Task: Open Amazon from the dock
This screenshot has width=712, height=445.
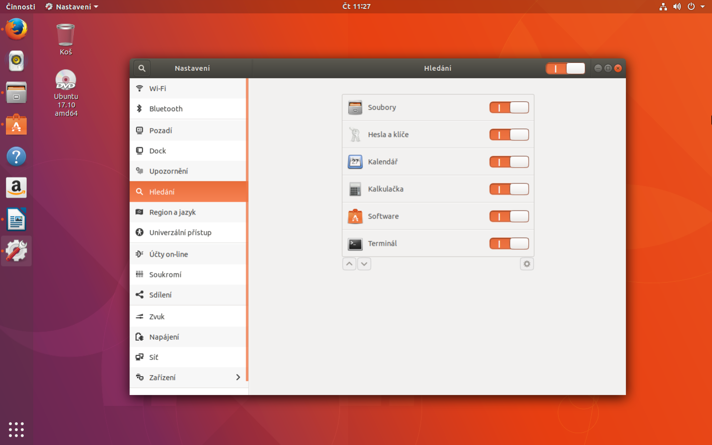Action: coord(16,188)
